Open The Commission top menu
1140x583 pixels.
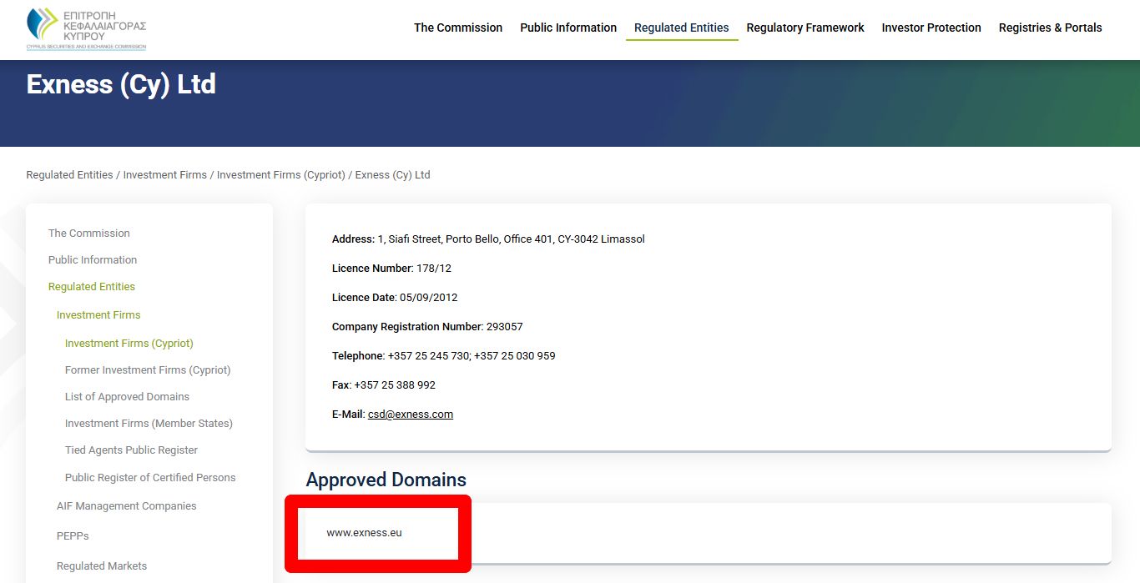(458, 28)
